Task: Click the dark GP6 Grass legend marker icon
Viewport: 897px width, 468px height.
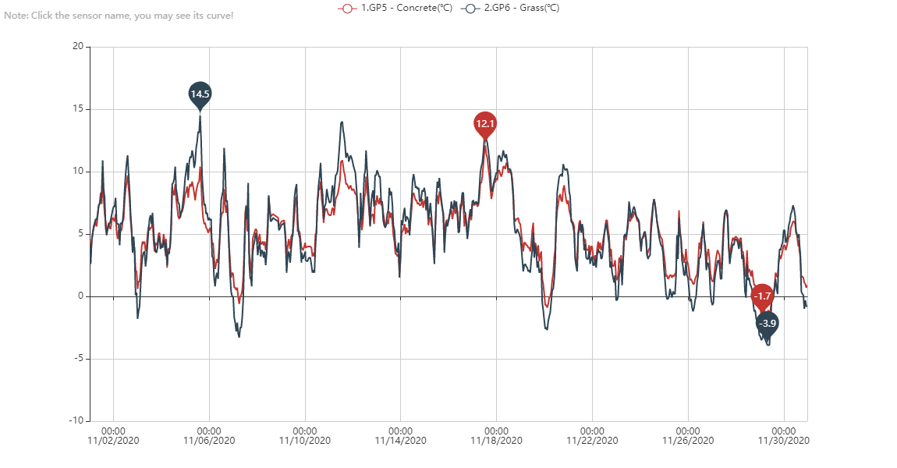Action: tap(470, 8)
